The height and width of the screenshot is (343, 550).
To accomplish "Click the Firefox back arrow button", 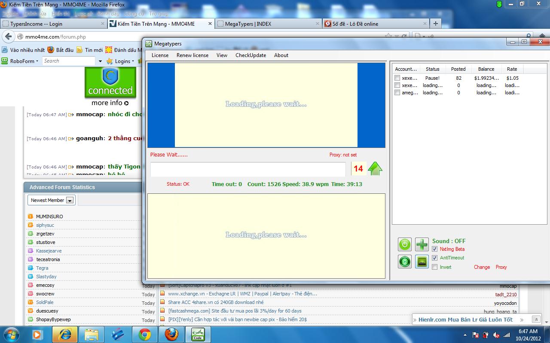I will [x=9, y=37].
